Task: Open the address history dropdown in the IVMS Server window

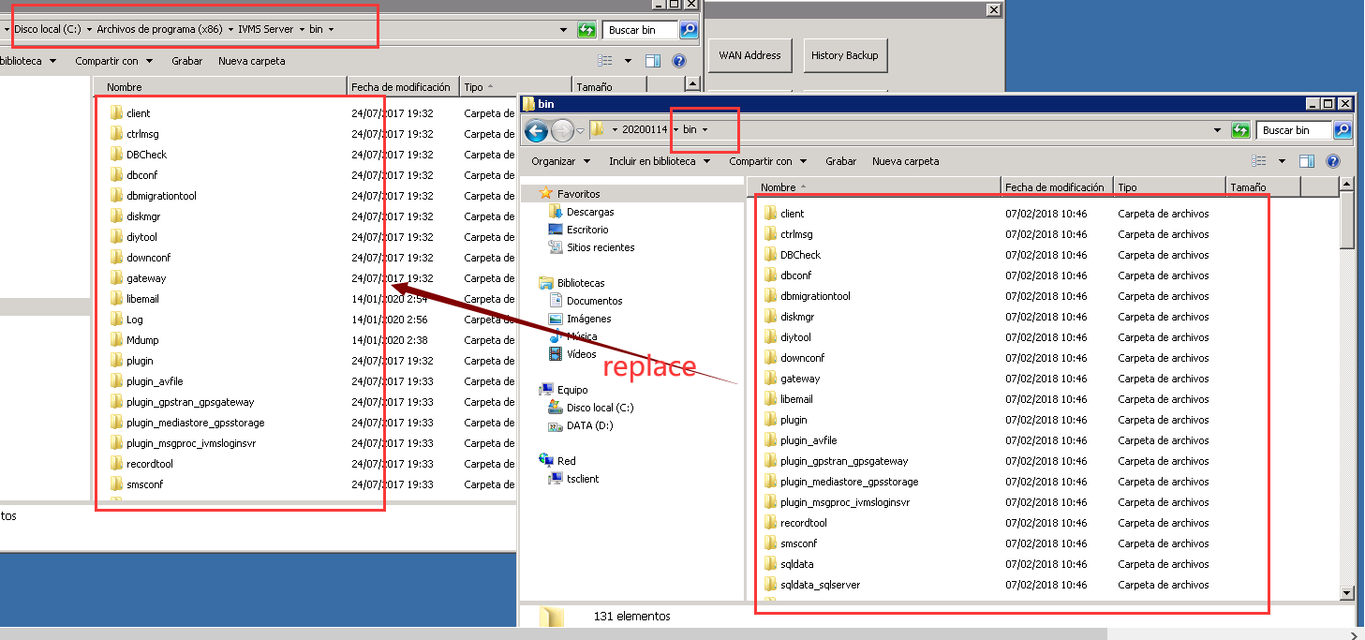Action: point(564,30)
